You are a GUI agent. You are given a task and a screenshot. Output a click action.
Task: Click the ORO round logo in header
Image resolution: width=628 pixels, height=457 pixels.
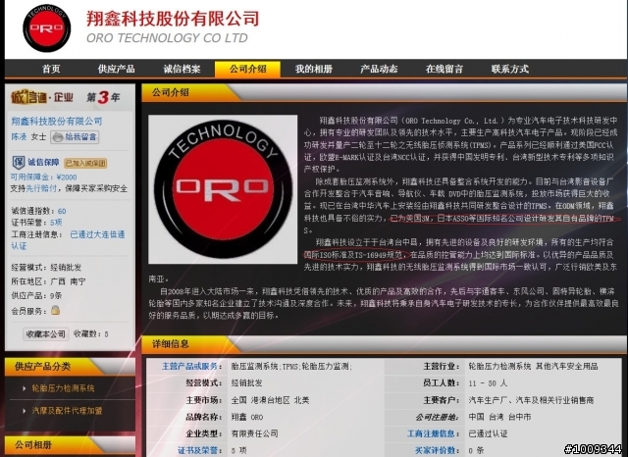47,28
